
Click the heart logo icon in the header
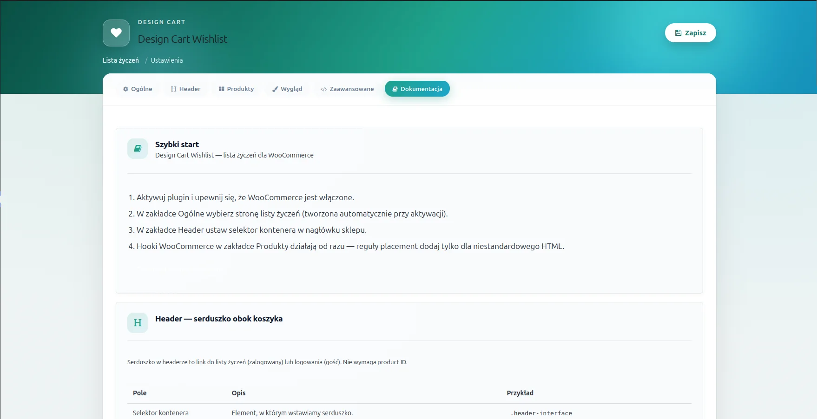tap(116, 33)
